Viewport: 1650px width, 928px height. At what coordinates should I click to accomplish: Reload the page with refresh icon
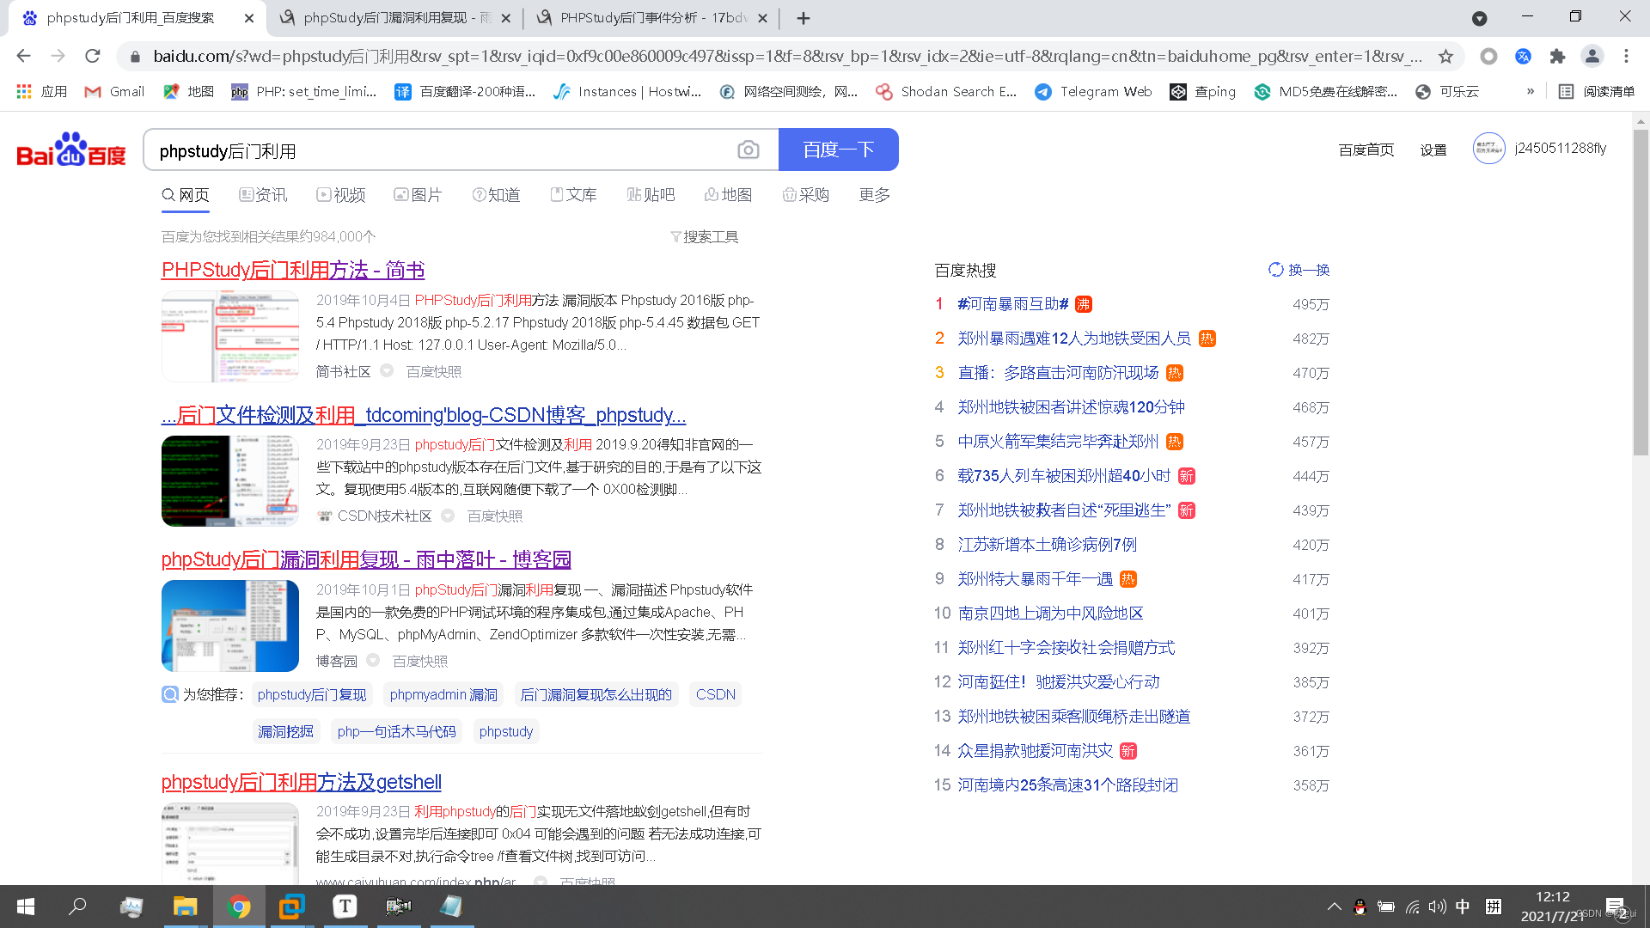point(93,56)
